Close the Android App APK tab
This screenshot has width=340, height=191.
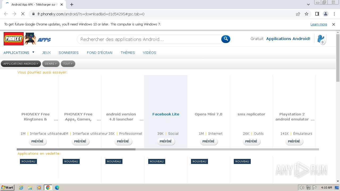(62, 5)
